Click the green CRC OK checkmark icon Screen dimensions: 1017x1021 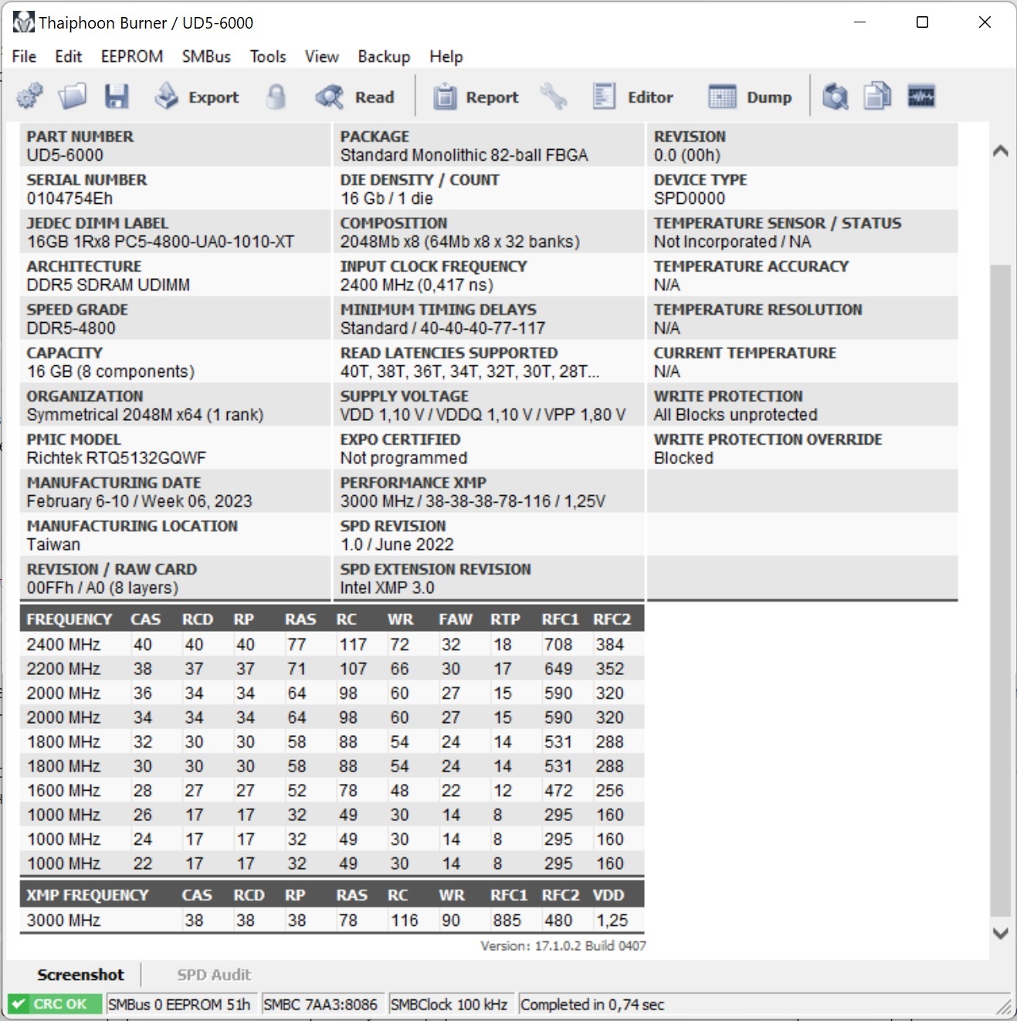click(x=19, y=1004)
